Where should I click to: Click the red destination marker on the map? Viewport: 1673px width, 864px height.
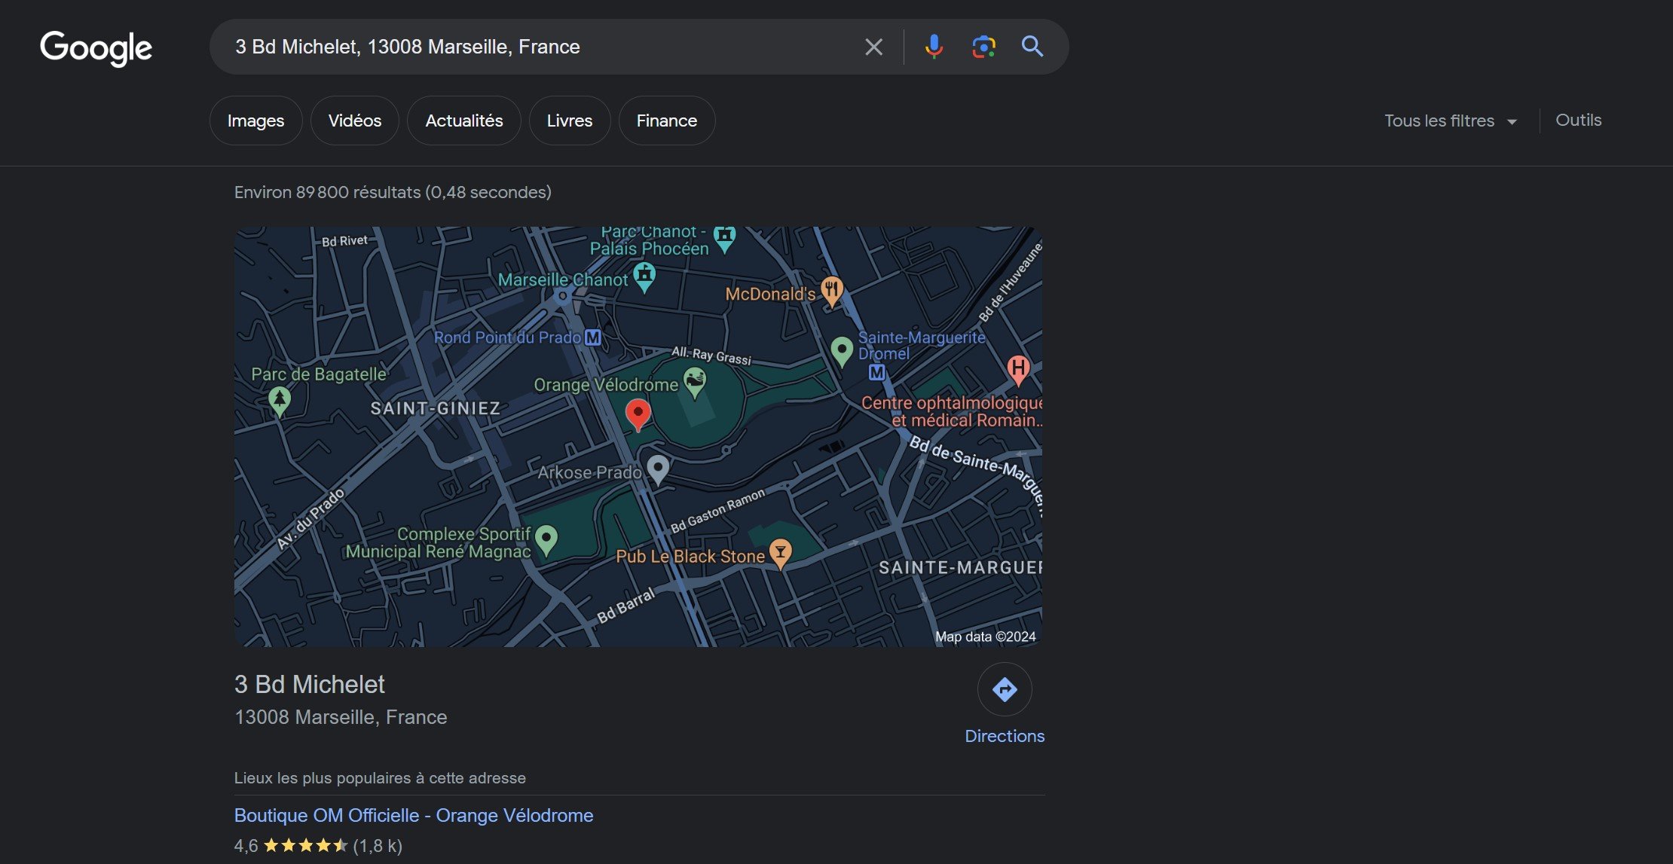638,413
